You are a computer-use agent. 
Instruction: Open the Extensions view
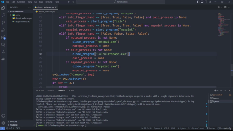pyautogui.click(x=3, y=37)
